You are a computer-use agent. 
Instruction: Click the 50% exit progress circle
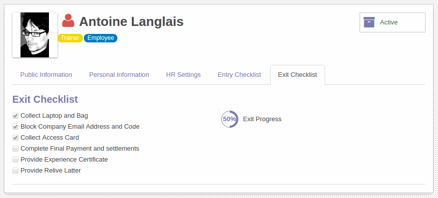tap(230, 119)
